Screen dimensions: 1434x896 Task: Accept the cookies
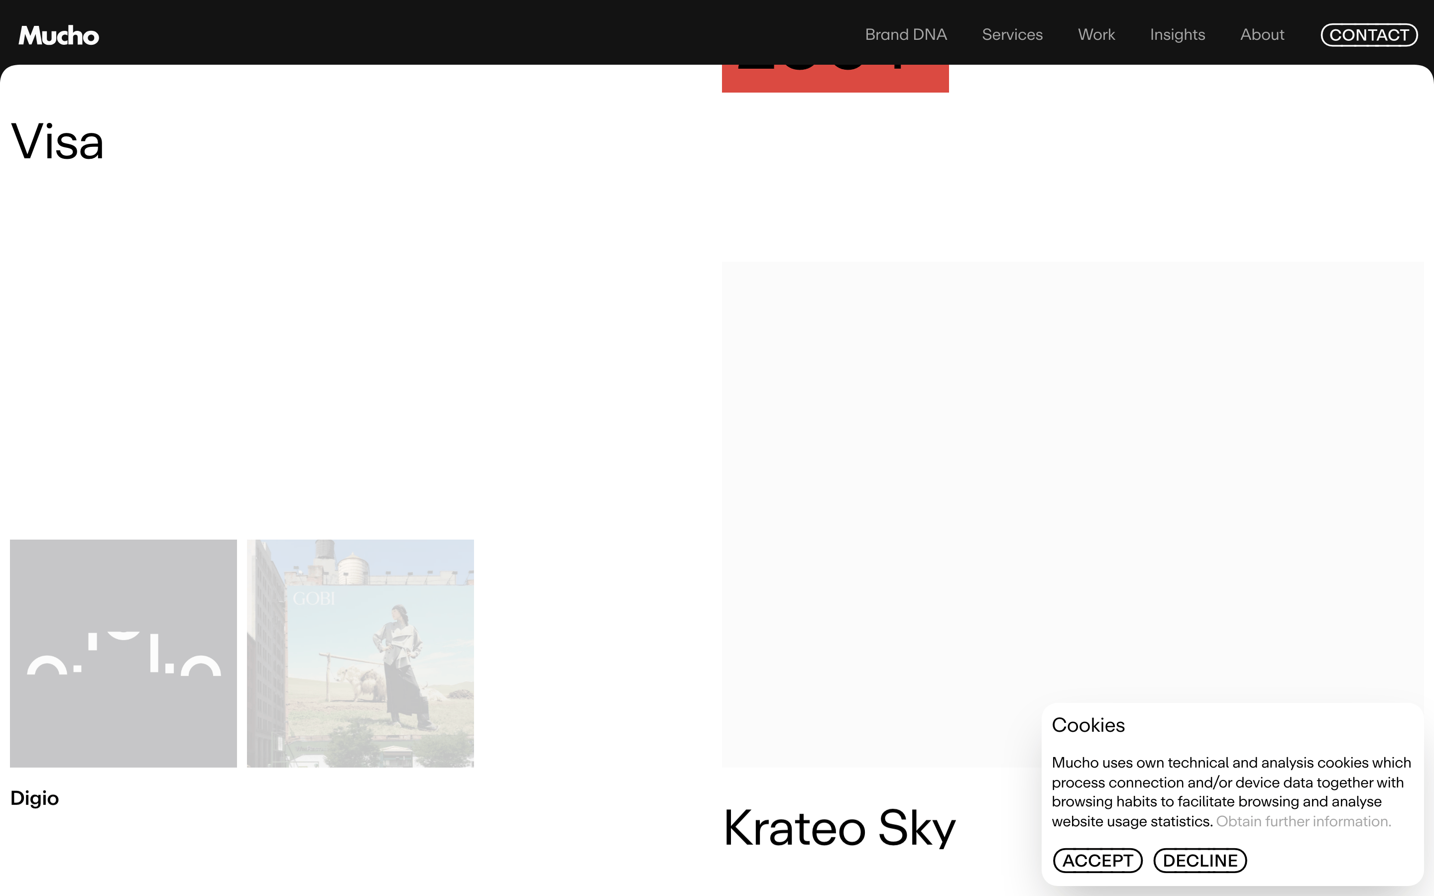(1097, 861)
